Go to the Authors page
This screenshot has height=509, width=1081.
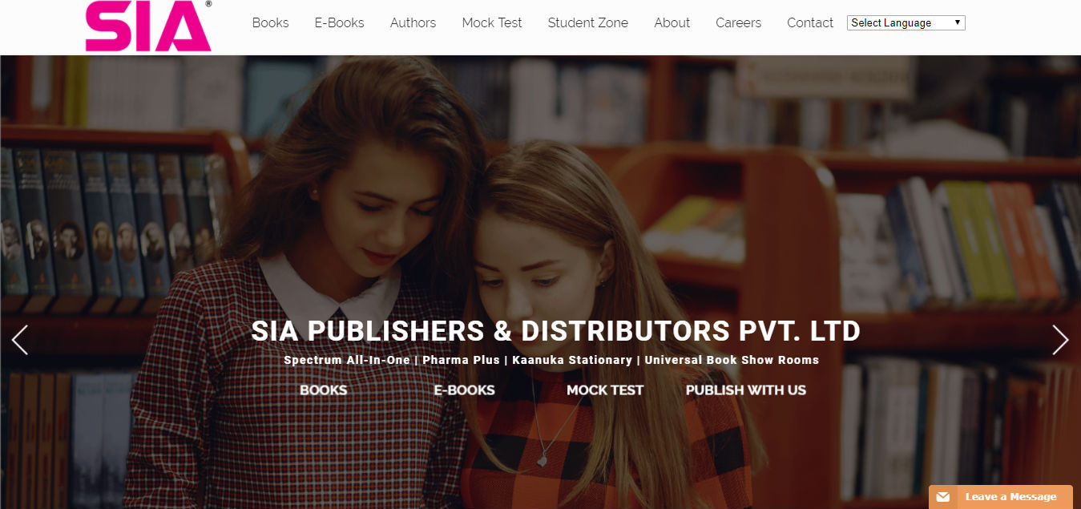coord(413,22)
